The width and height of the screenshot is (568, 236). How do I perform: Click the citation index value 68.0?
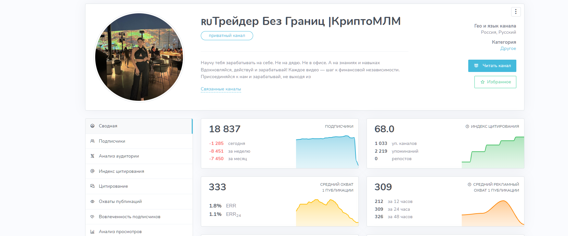384,129
